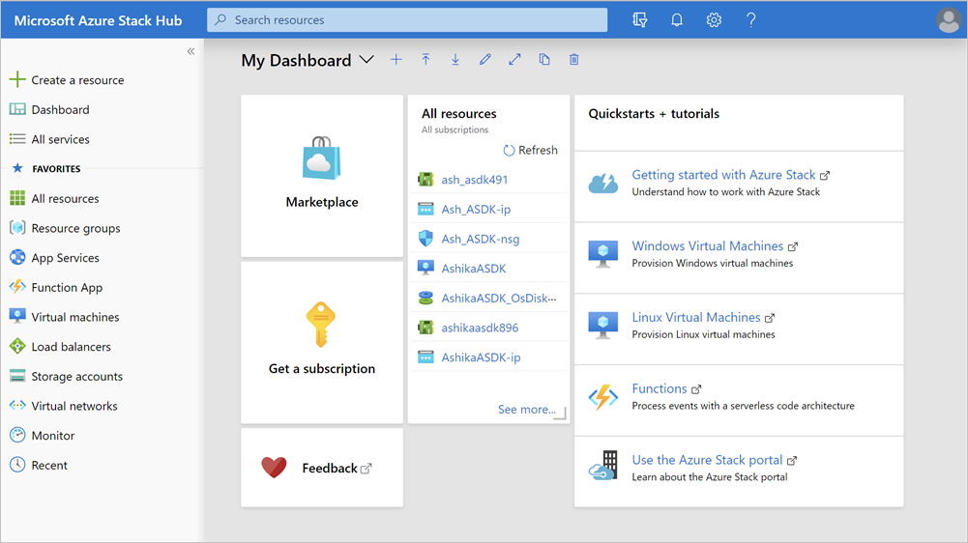
Task: Open the user account avatar menu
Action: click(948, 20)
